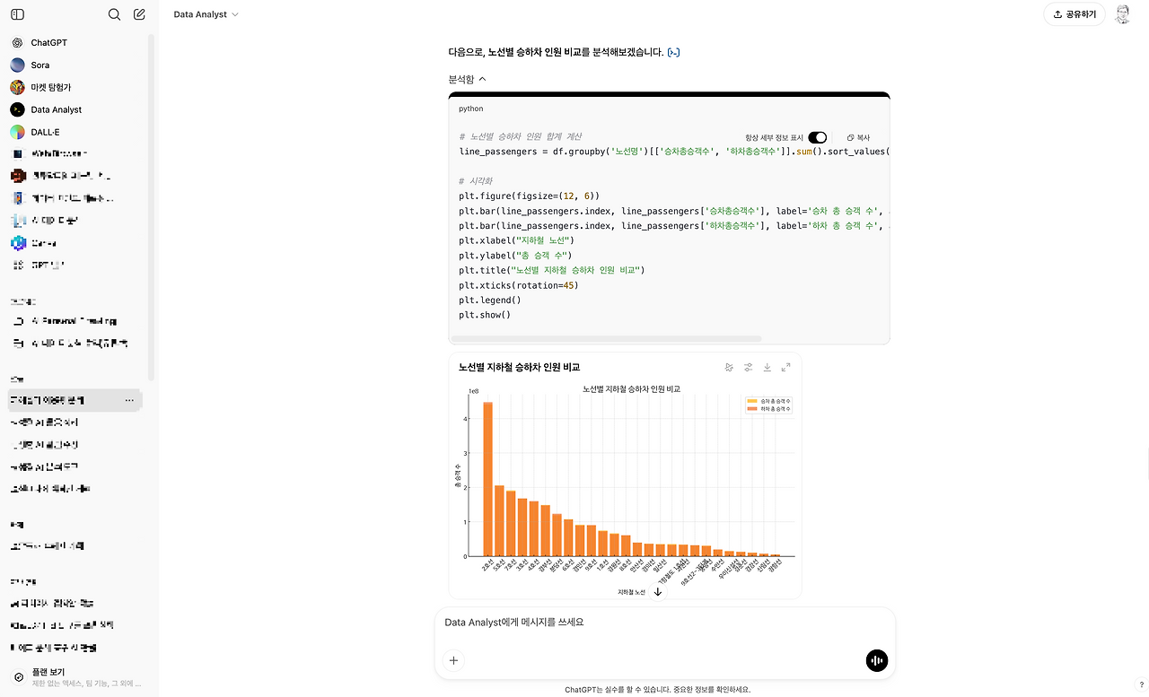Enable 항상 세부 정보 표시 toggle
The image size is (1149, 697).
pos(815,137)
